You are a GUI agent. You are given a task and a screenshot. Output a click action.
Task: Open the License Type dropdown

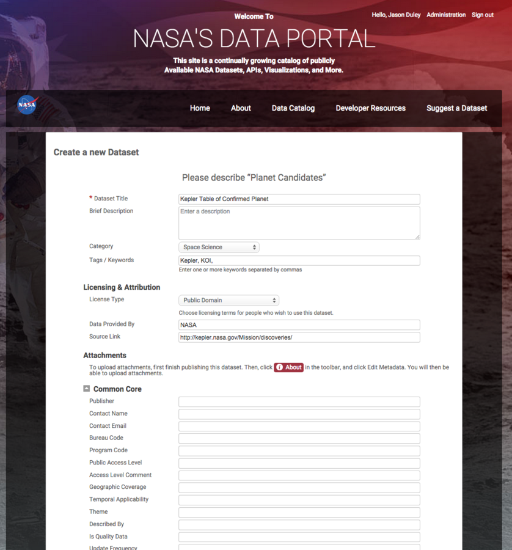click(x=229, y=300)
